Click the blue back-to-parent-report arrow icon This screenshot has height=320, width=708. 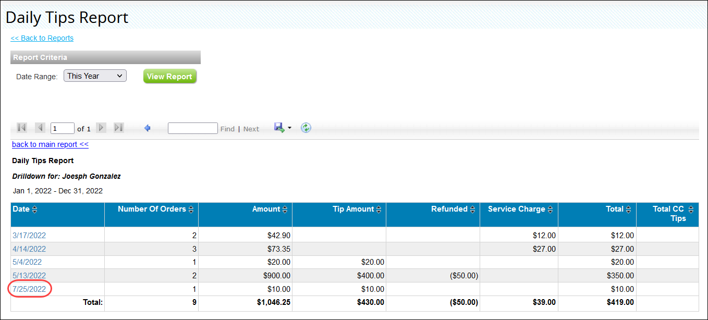pyautogui.click(x=148, y=128)
